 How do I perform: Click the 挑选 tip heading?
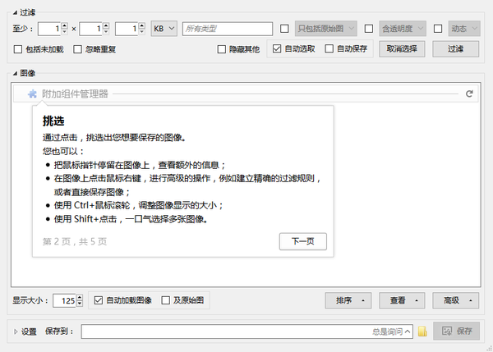[x=53, y=121]
